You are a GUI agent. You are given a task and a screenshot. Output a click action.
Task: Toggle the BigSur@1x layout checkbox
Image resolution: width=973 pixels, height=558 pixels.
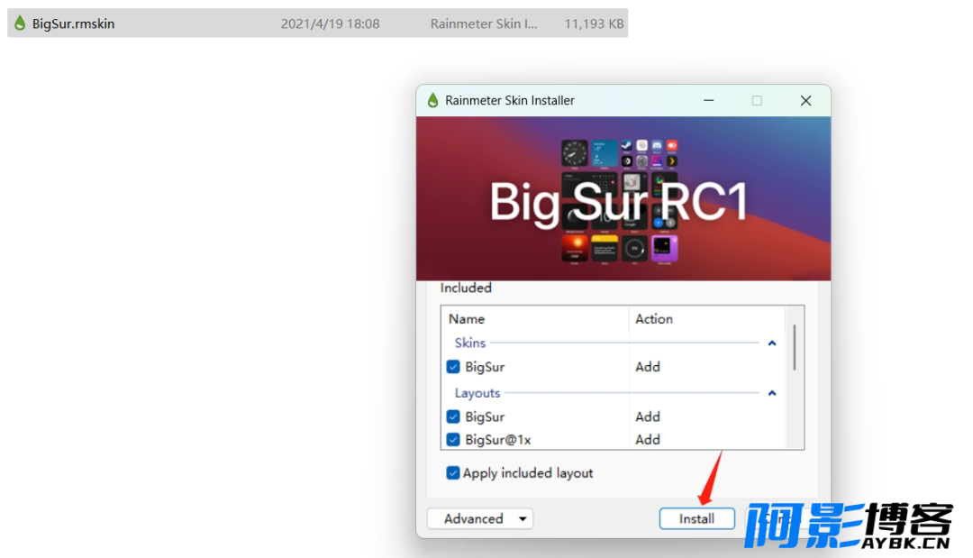[453, 439]
